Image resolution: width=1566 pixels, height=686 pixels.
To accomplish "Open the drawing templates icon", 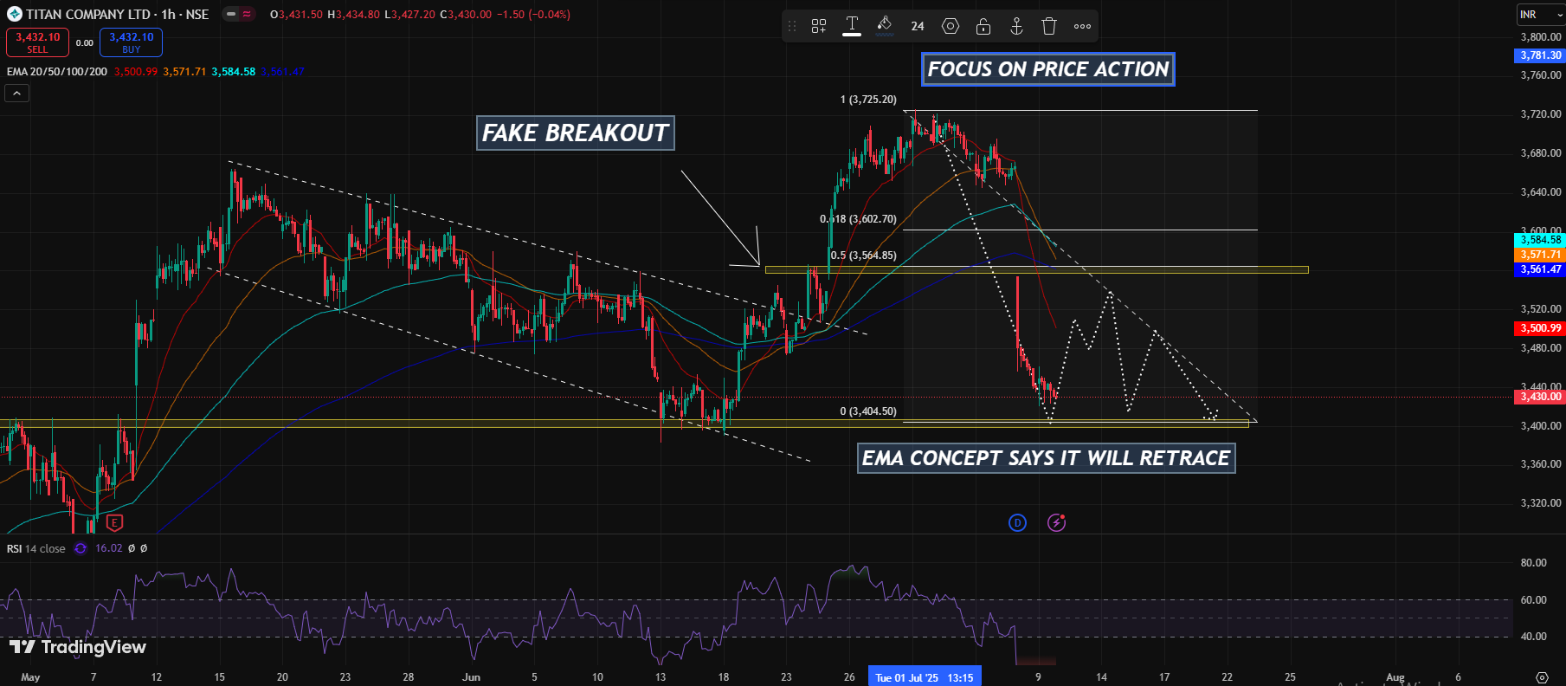I will tap(819, 26).
